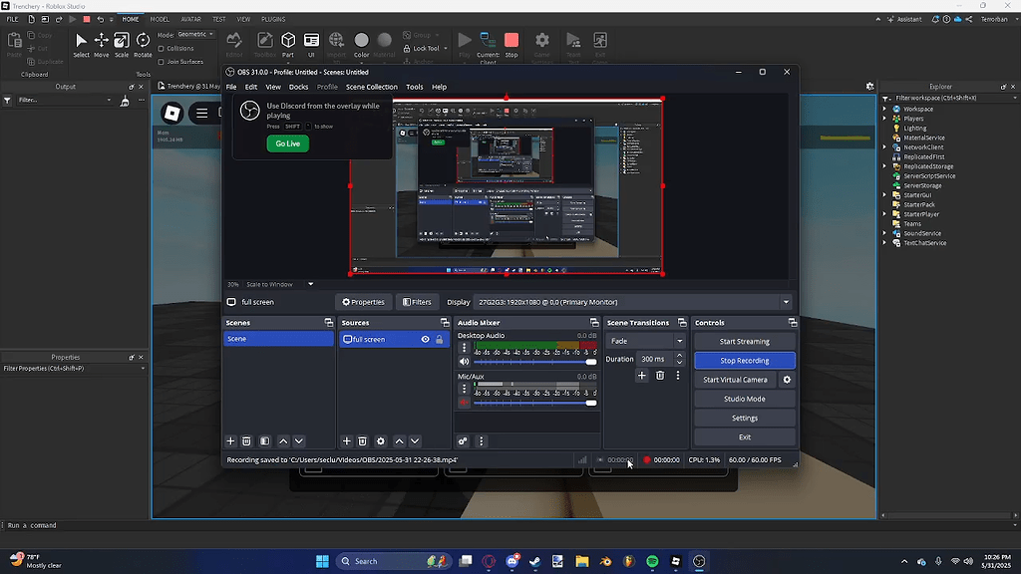The height and width of the screenshot is (574, 1021).
Task: Pick the Rotate tool in Roblox Studio
Action: (x=143, y=45)
